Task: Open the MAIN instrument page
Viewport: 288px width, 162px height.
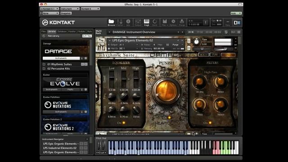Action: [x=203, y=55]
